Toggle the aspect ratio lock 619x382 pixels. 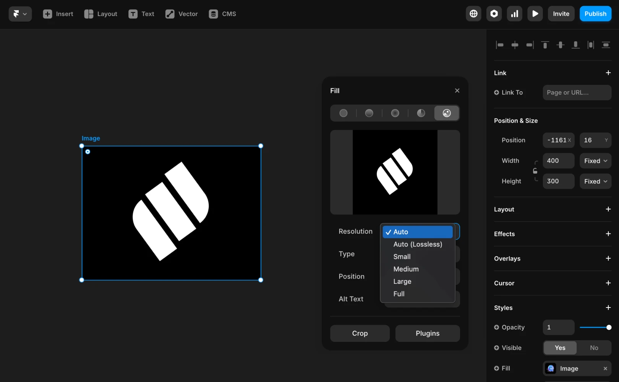coord(535,171)
